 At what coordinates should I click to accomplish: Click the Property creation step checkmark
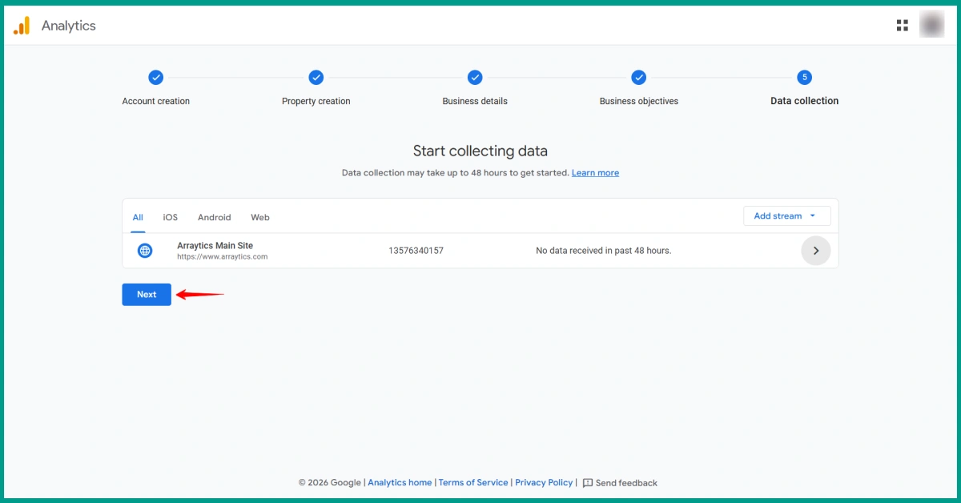tap(316, 78)
